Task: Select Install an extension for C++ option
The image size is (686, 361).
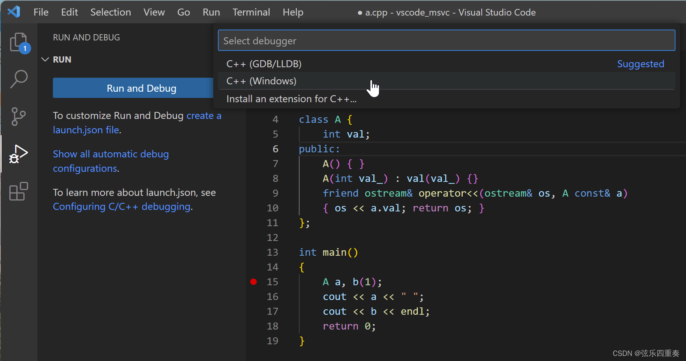Action: point(446,99)
